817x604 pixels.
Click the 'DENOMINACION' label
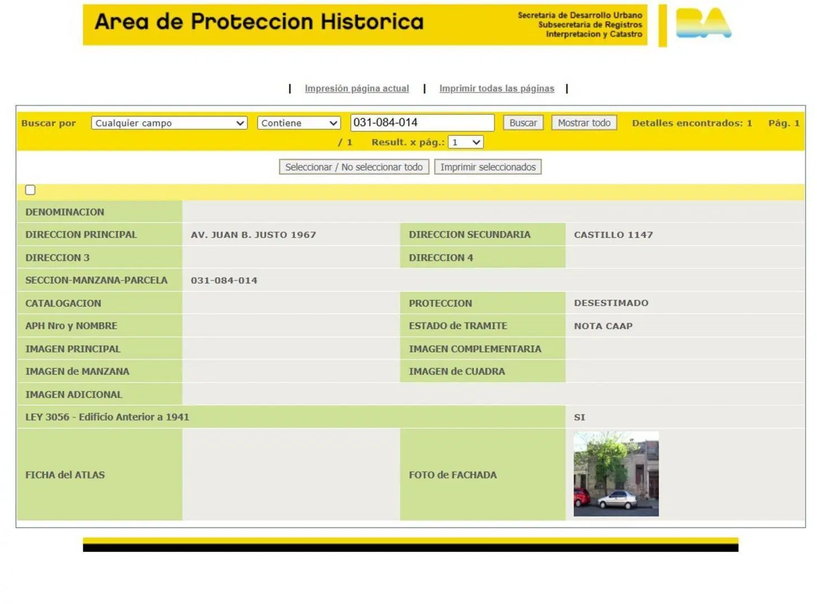[x=65, y=212]
